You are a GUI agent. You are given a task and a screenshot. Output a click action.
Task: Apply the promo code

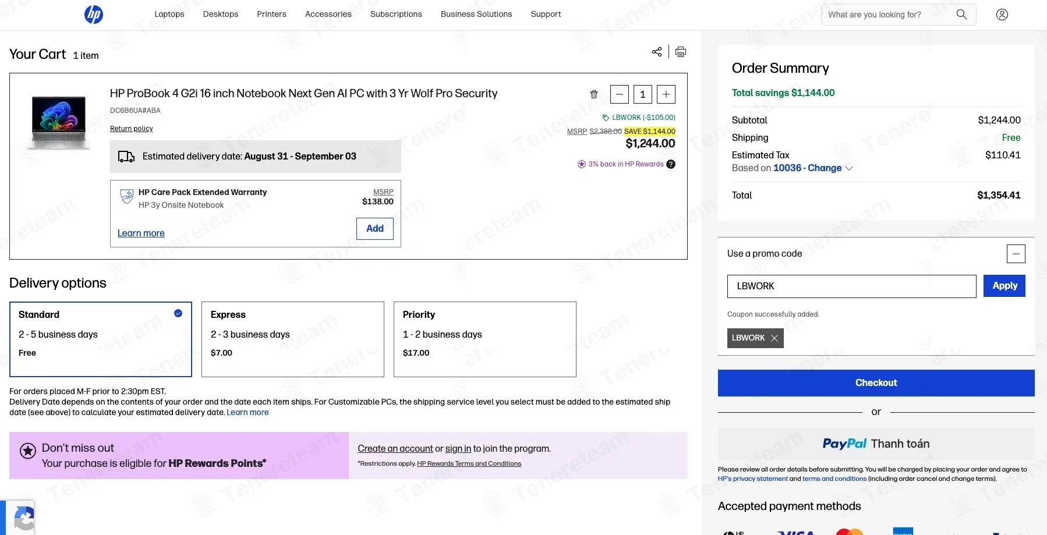click(x=1004, y=286)
